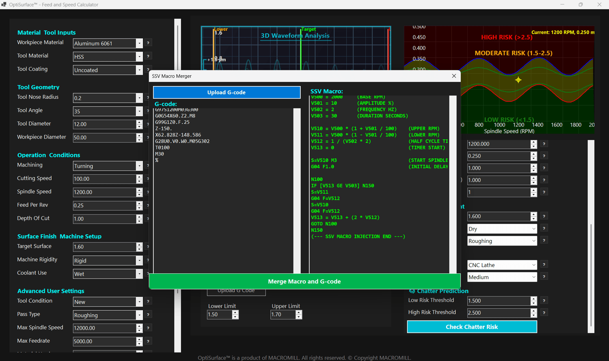Close the SSV Macro Merger dialog
The height and width of the screenshot is (361, 609).
click(x=454, y=76)
